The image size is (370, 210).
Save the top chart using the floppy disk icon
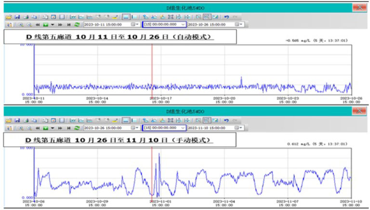point(17,17)
